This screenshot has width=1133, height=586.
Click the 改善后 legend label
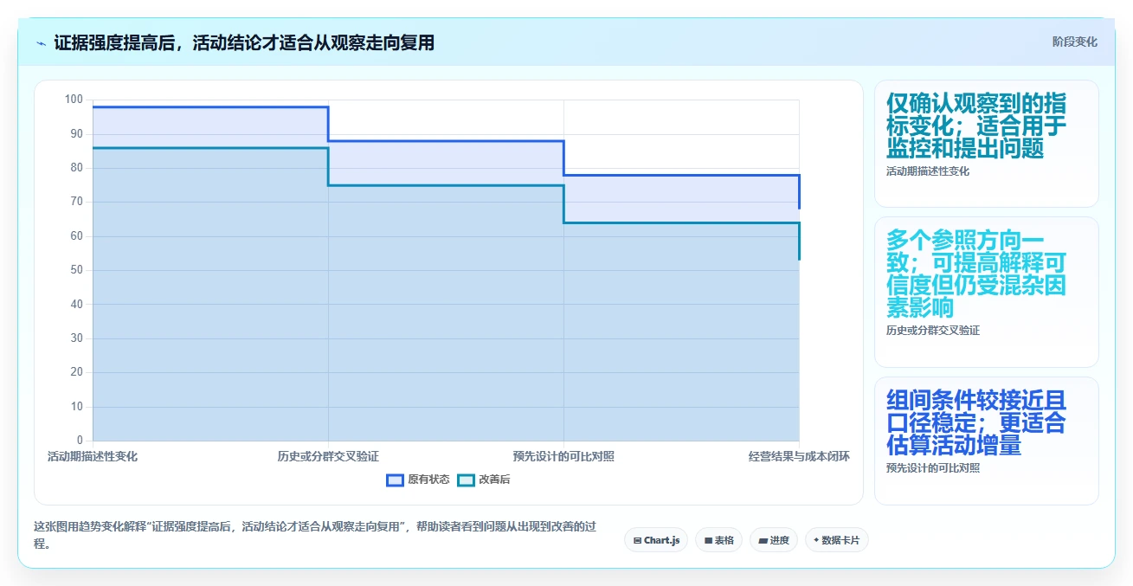click(x=494, y=480)
